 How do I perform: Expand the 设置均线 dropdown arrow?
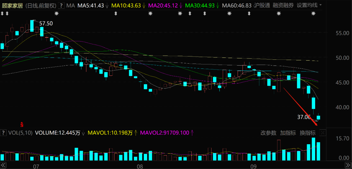point(320,5)
